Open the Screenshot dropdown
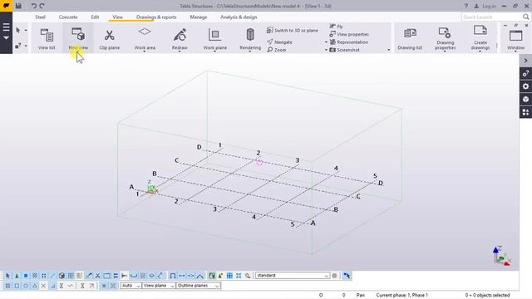This screenshot has width=532, height=299. [x=344, y=50]
